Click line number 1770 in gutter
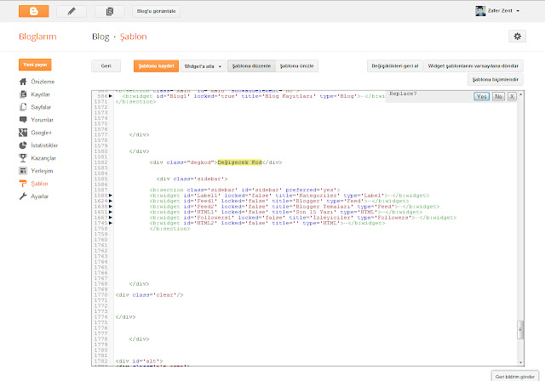The height and width of the screenshot is (381, 545). click(100, 295)
